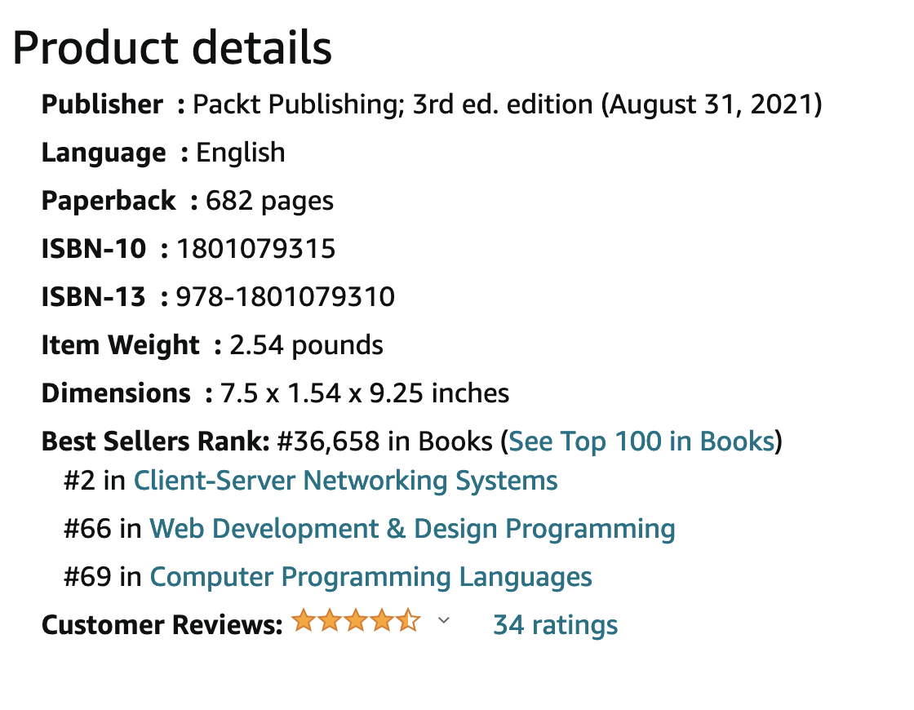Click the ISBN-10 number 1801079315

(x=256, y=249)
